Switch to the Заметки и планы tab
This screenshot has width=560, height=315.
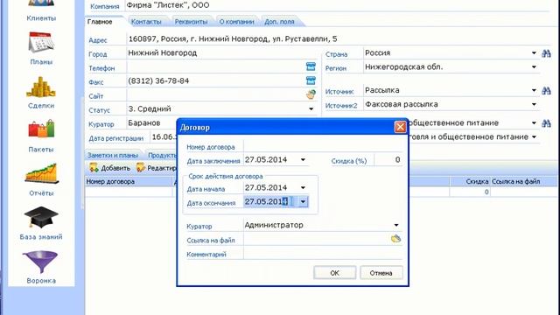(x=113, y=156)
